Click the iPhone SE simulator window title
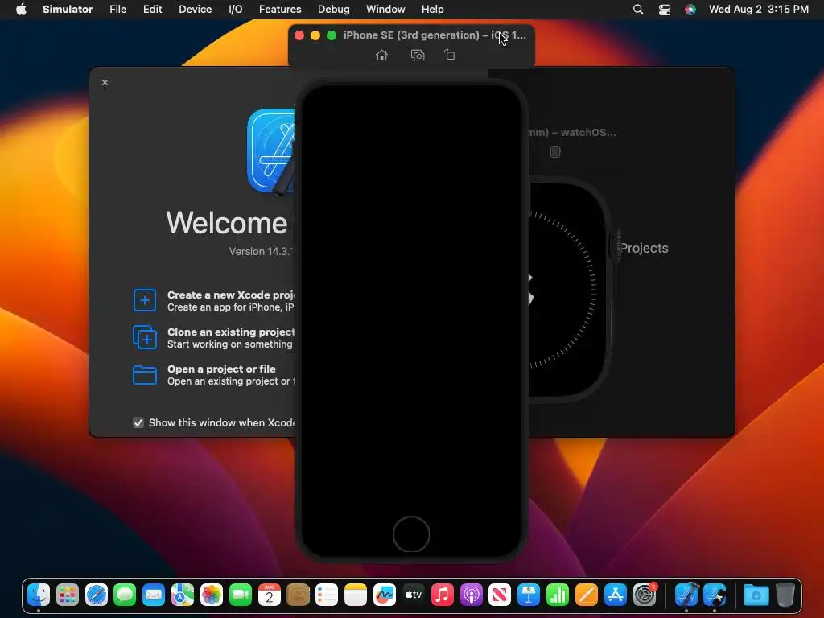 pyautogui.click(x=435, y=35)
